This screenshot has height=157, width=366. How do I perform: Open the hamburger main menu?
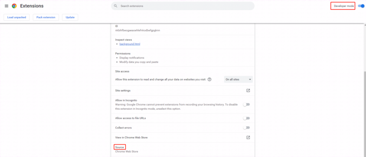point(6,6)
